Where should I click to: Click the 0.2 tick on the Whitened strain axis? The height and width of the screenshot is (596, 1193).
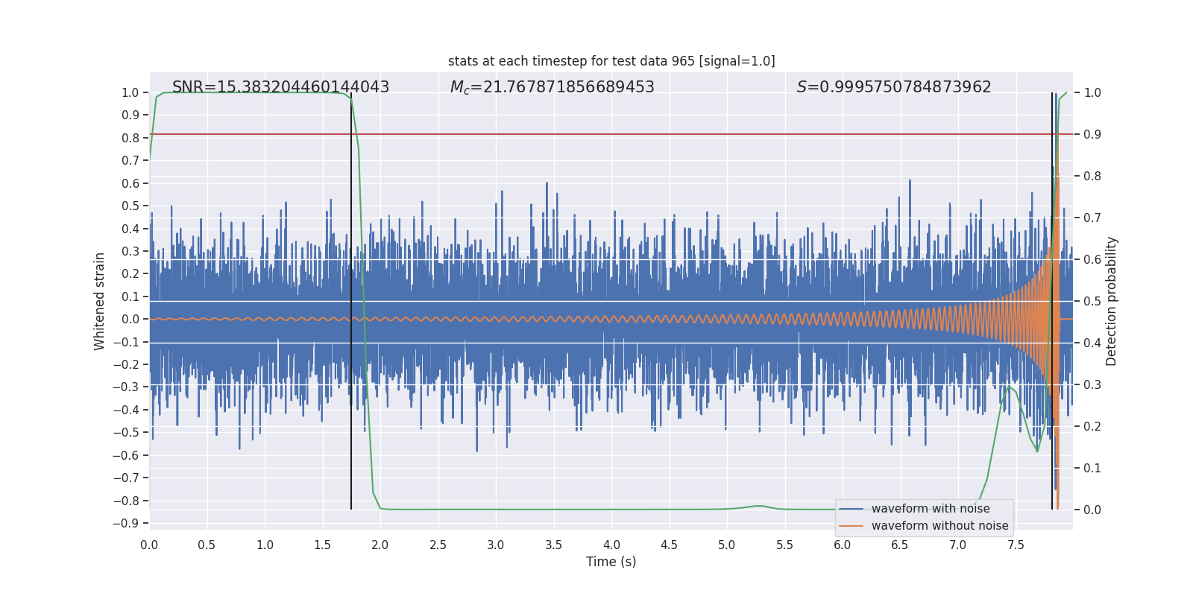coord(130,273)
